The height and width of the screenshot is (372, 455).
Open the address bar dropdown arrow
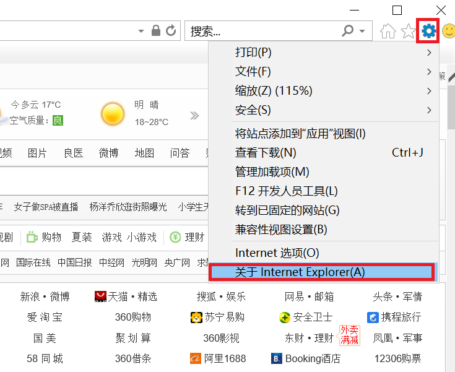[x=141, y=30]
